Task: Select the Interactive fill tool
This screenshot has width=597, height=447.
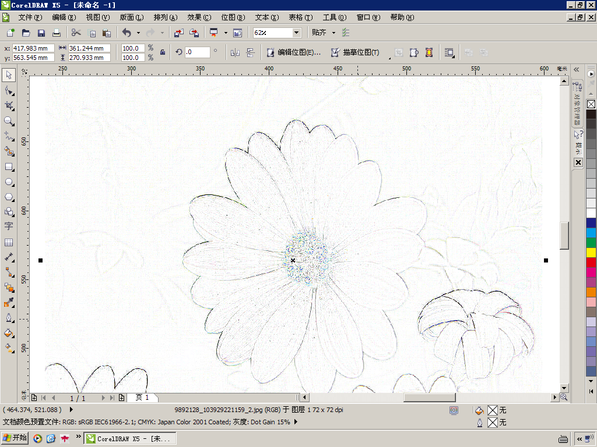Action: pyautogui.click(x=9, y=348)
